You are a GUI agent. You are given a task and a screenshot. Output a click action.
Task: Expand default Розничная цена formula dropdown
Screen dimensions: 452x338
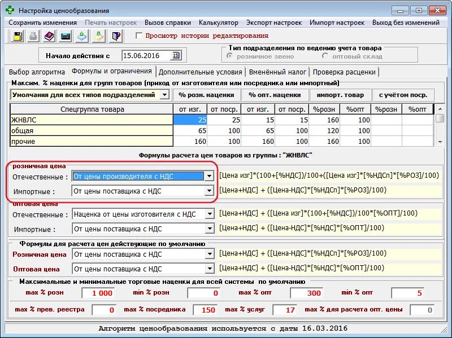[x=210, y=254]
